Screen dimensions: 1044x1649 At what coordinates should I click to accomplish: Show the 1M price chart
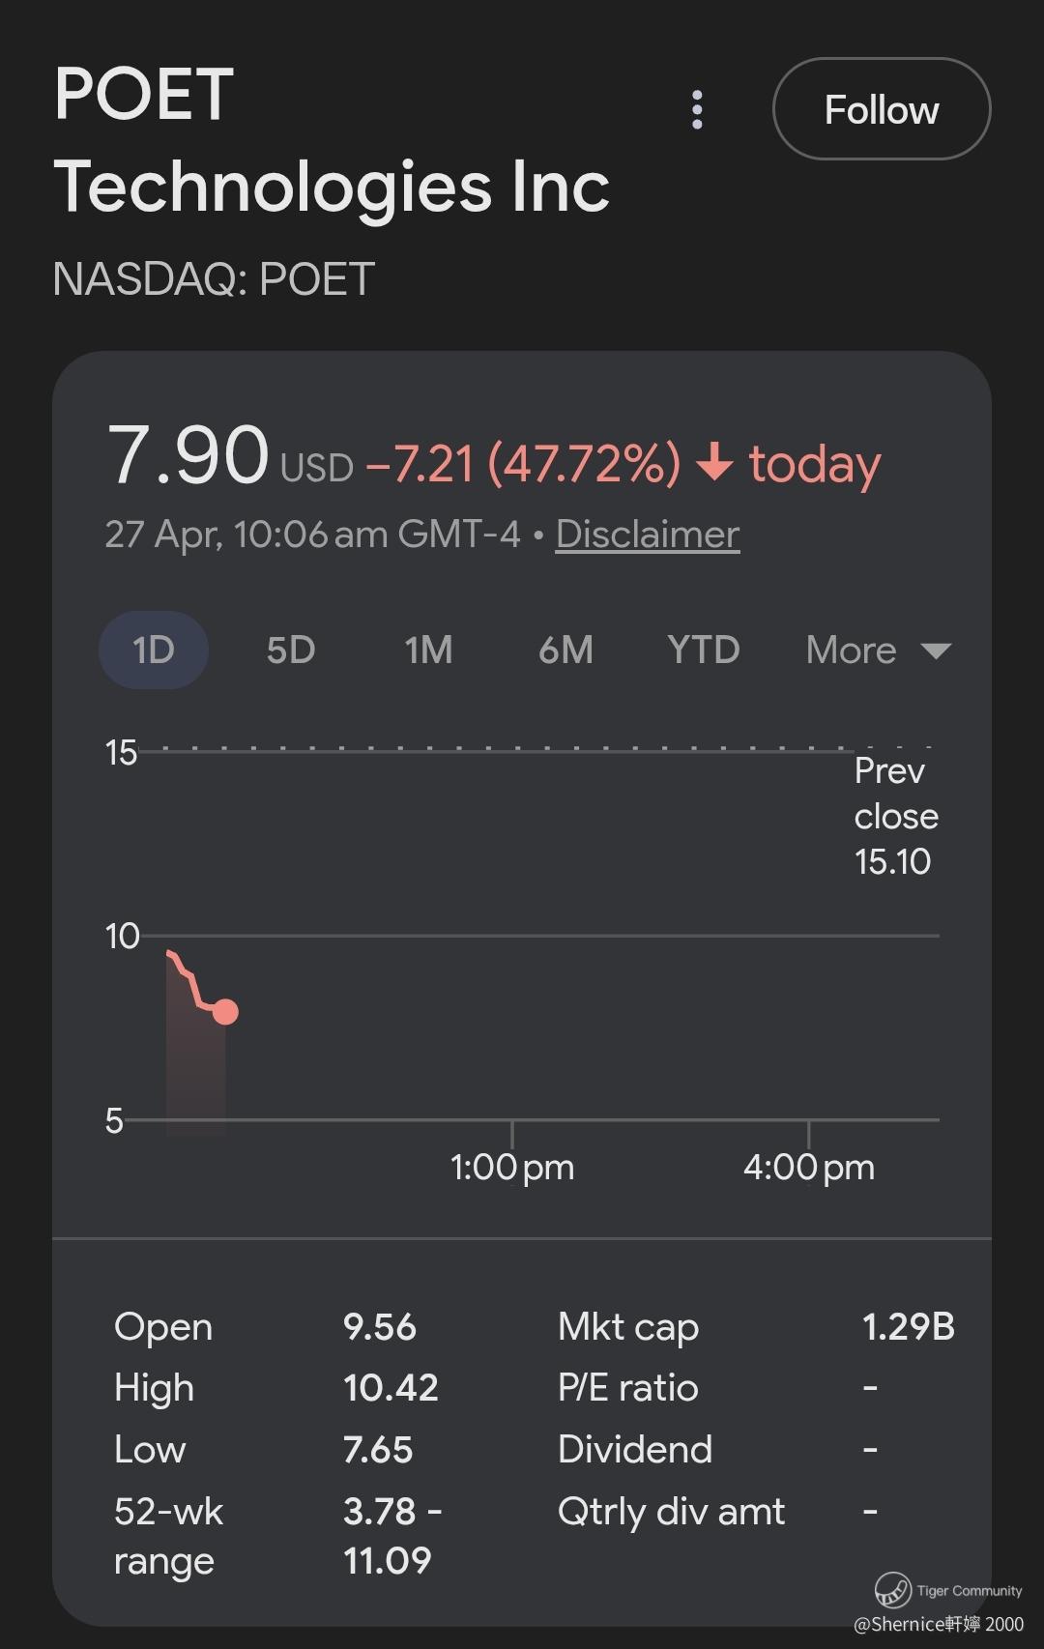click(428, 650)
